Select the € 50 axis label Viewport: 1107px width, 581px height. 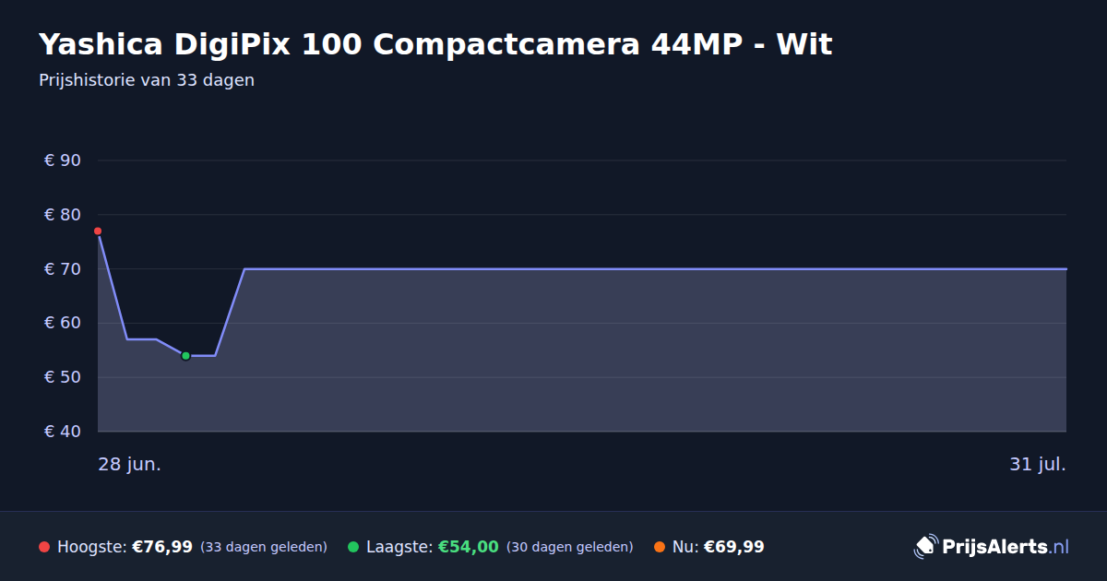(63, 377)
